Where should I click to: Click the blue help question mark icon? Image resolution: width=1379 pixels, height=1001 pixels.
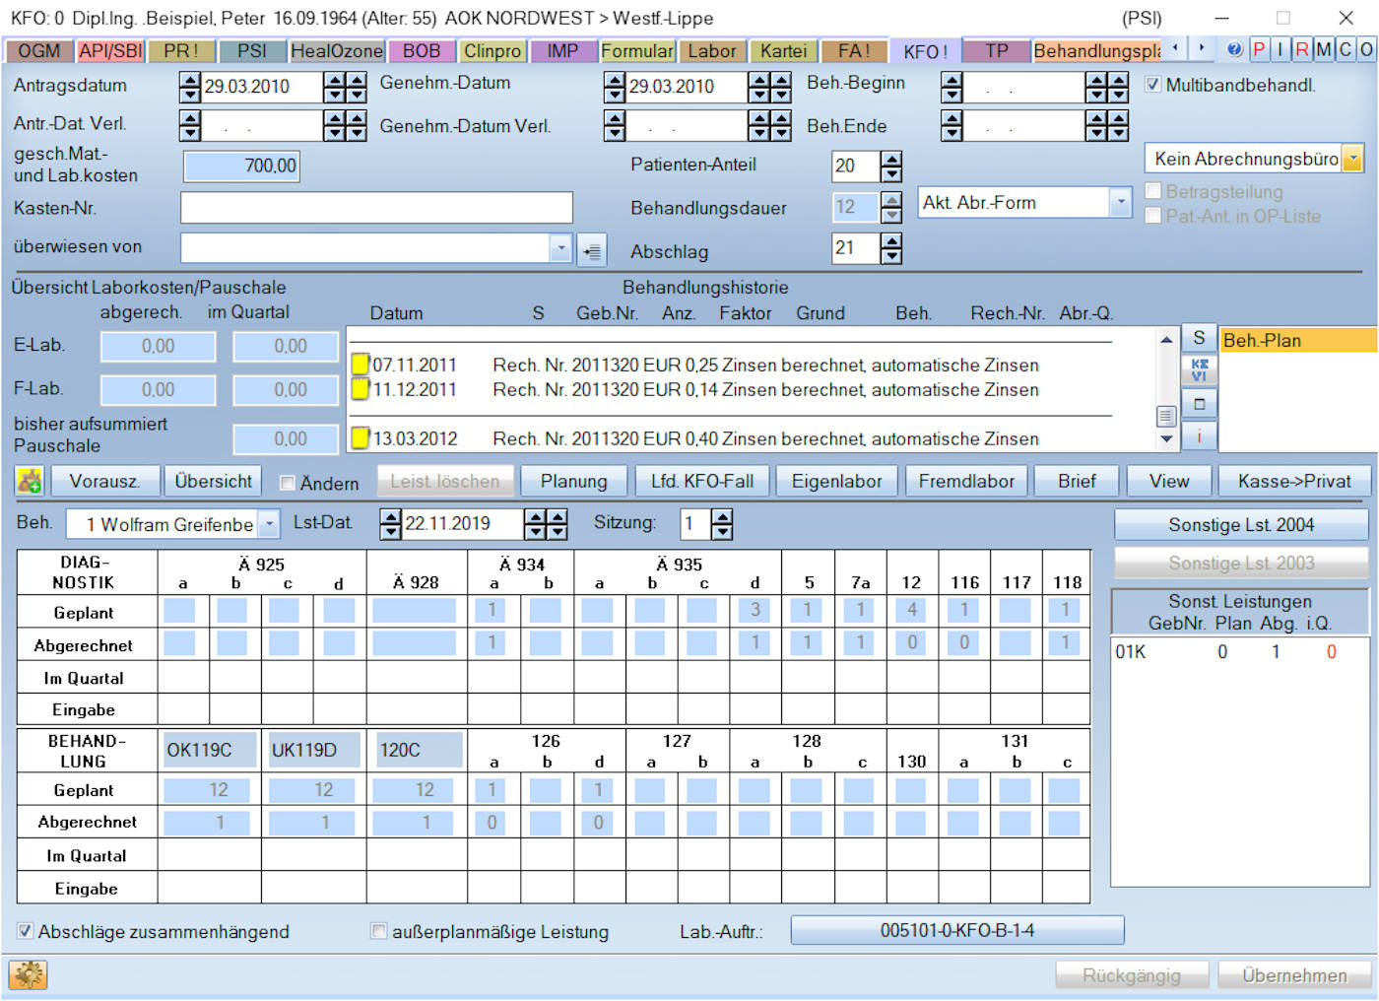(1234, 49)
